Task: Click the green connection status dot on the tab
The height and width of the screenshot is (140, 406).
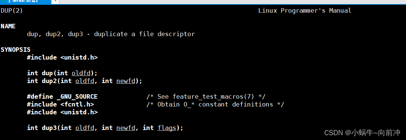Action: 3,1
